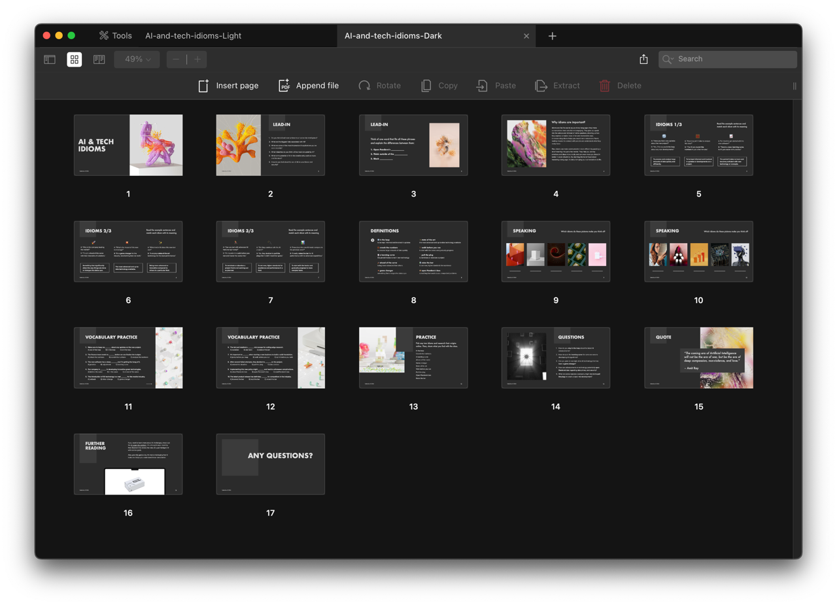
Task: Select page 17 Any Questions thumbnail
Action: point(271,464)
